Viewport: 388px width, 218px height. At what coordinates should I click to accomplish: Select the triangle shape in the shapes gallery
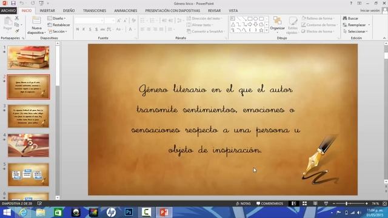pyautogui.click(x=233, y=24)
